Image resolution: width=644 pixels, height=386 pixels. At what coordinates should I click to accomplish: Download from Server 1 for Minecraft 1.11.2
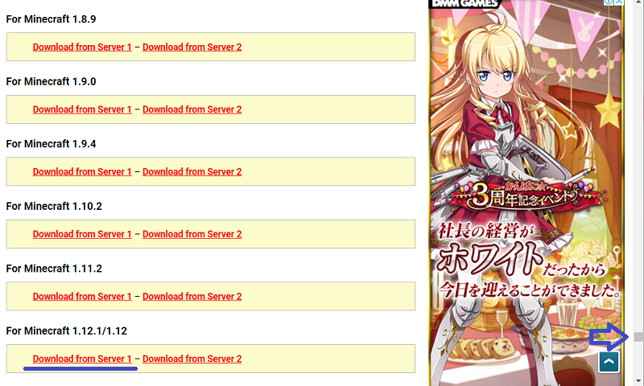point(82,297)
